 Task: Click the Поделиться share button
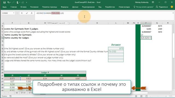pyautogui.click(x=162, y=7)
